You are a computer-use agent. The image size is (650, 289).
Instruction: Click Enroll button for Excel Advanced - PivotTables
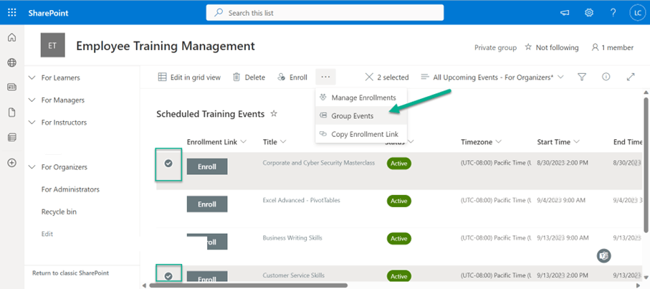point(206,204)
